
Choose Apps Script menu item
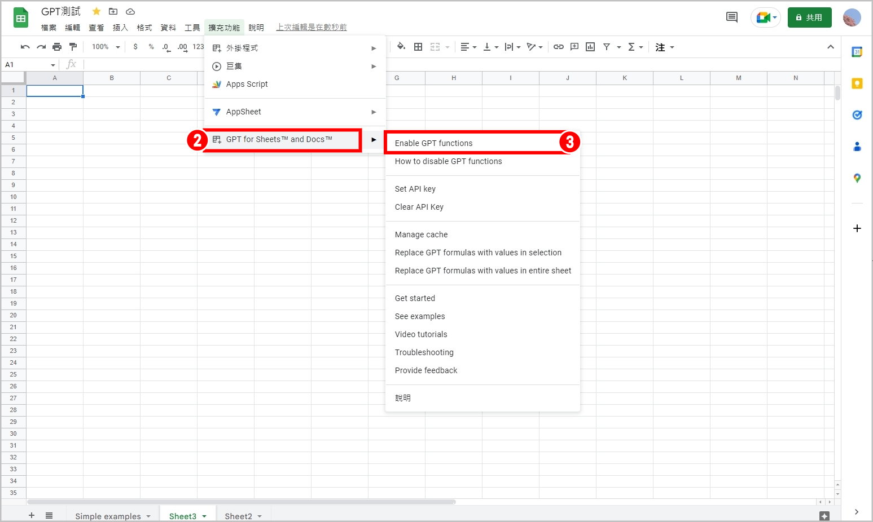tap(295, 84)
